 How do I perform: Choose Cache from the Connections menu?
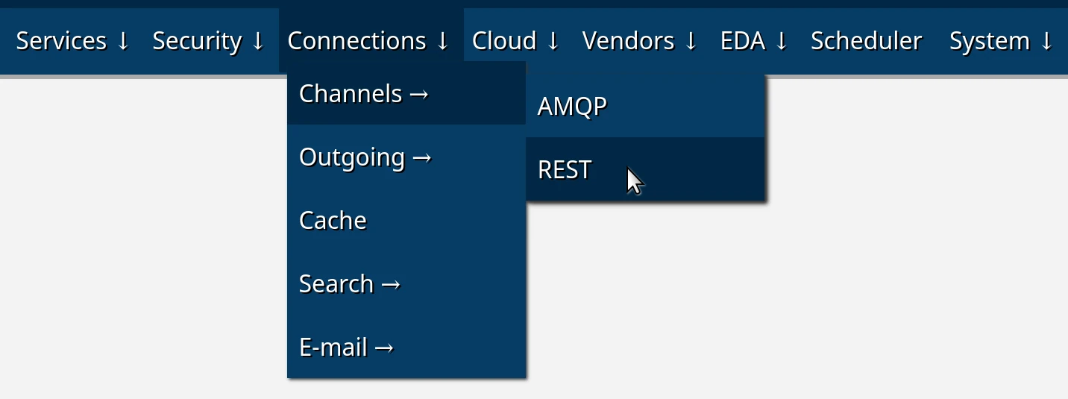tap(333, 221)
